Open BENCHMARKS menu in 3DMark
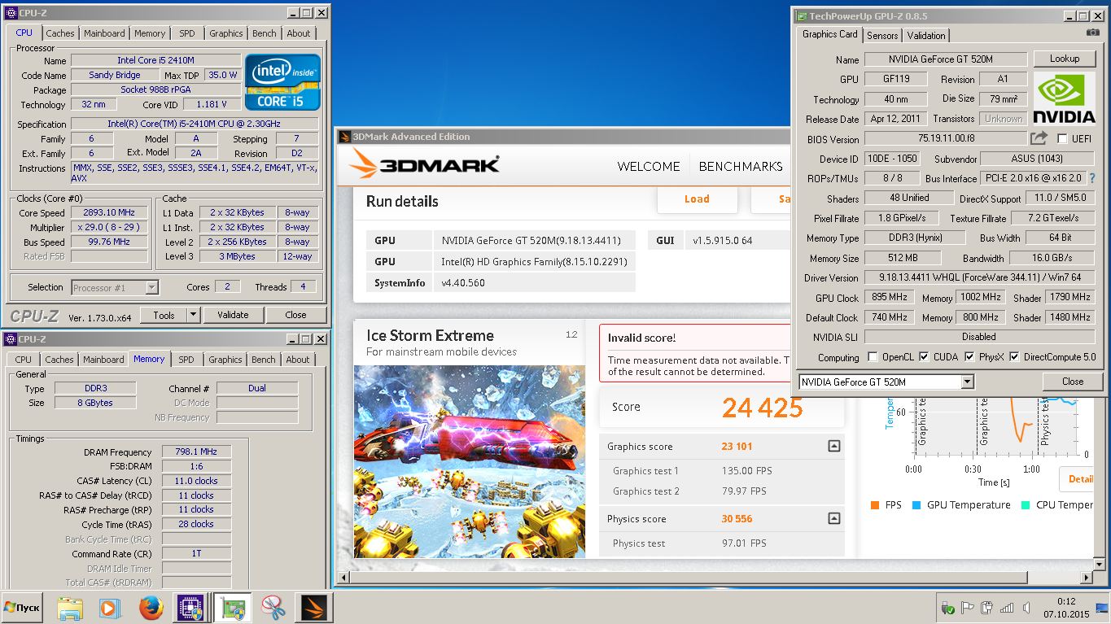Screen dimensions: 1111x624 point(741,166)
